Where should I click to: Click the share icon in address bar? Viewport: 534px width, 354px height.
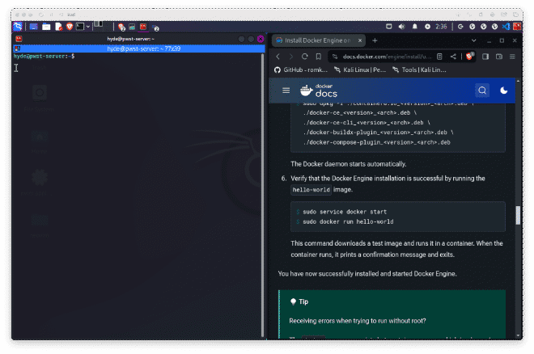pyautogui.click(x=453, y=57)
